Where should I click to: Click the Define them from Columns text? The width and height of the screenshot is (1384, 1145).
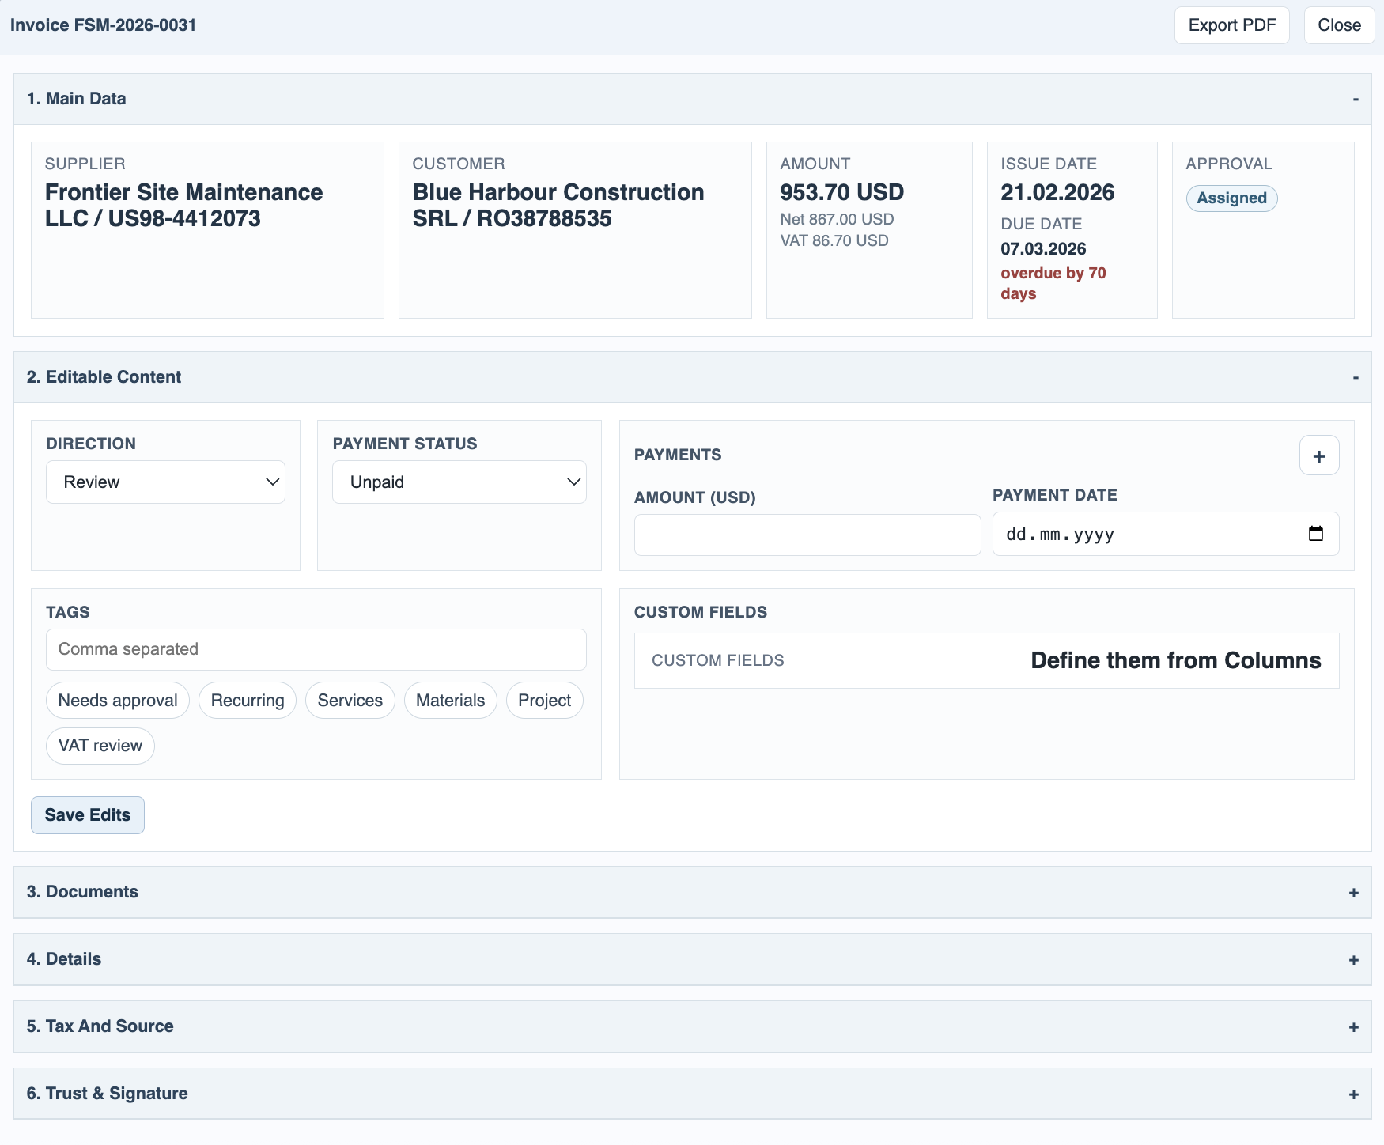click(x=1176, y=660)
